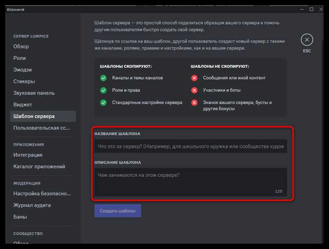This screenshot has height=249, width=329.
Task: Open the Роли settings section
Action: (x=19, y=58)
